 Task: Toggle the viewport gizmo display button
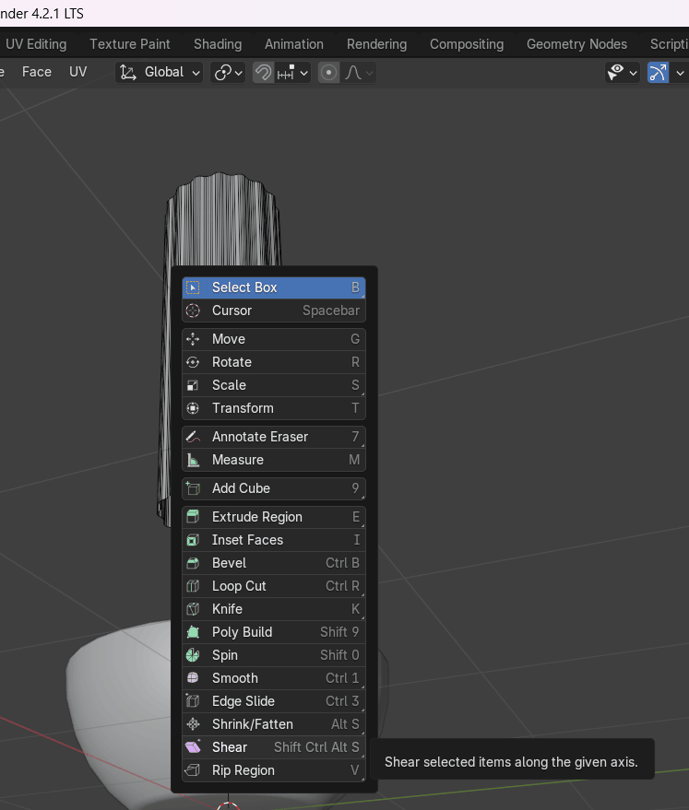658,72
